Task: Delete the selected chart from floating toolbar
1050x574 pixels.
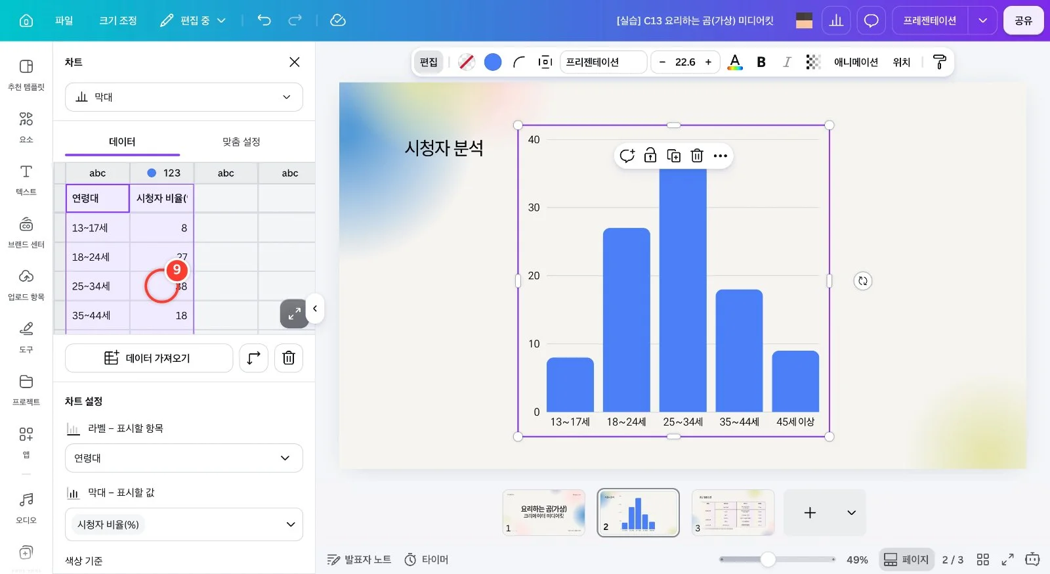Action: (x=697, y=156)
